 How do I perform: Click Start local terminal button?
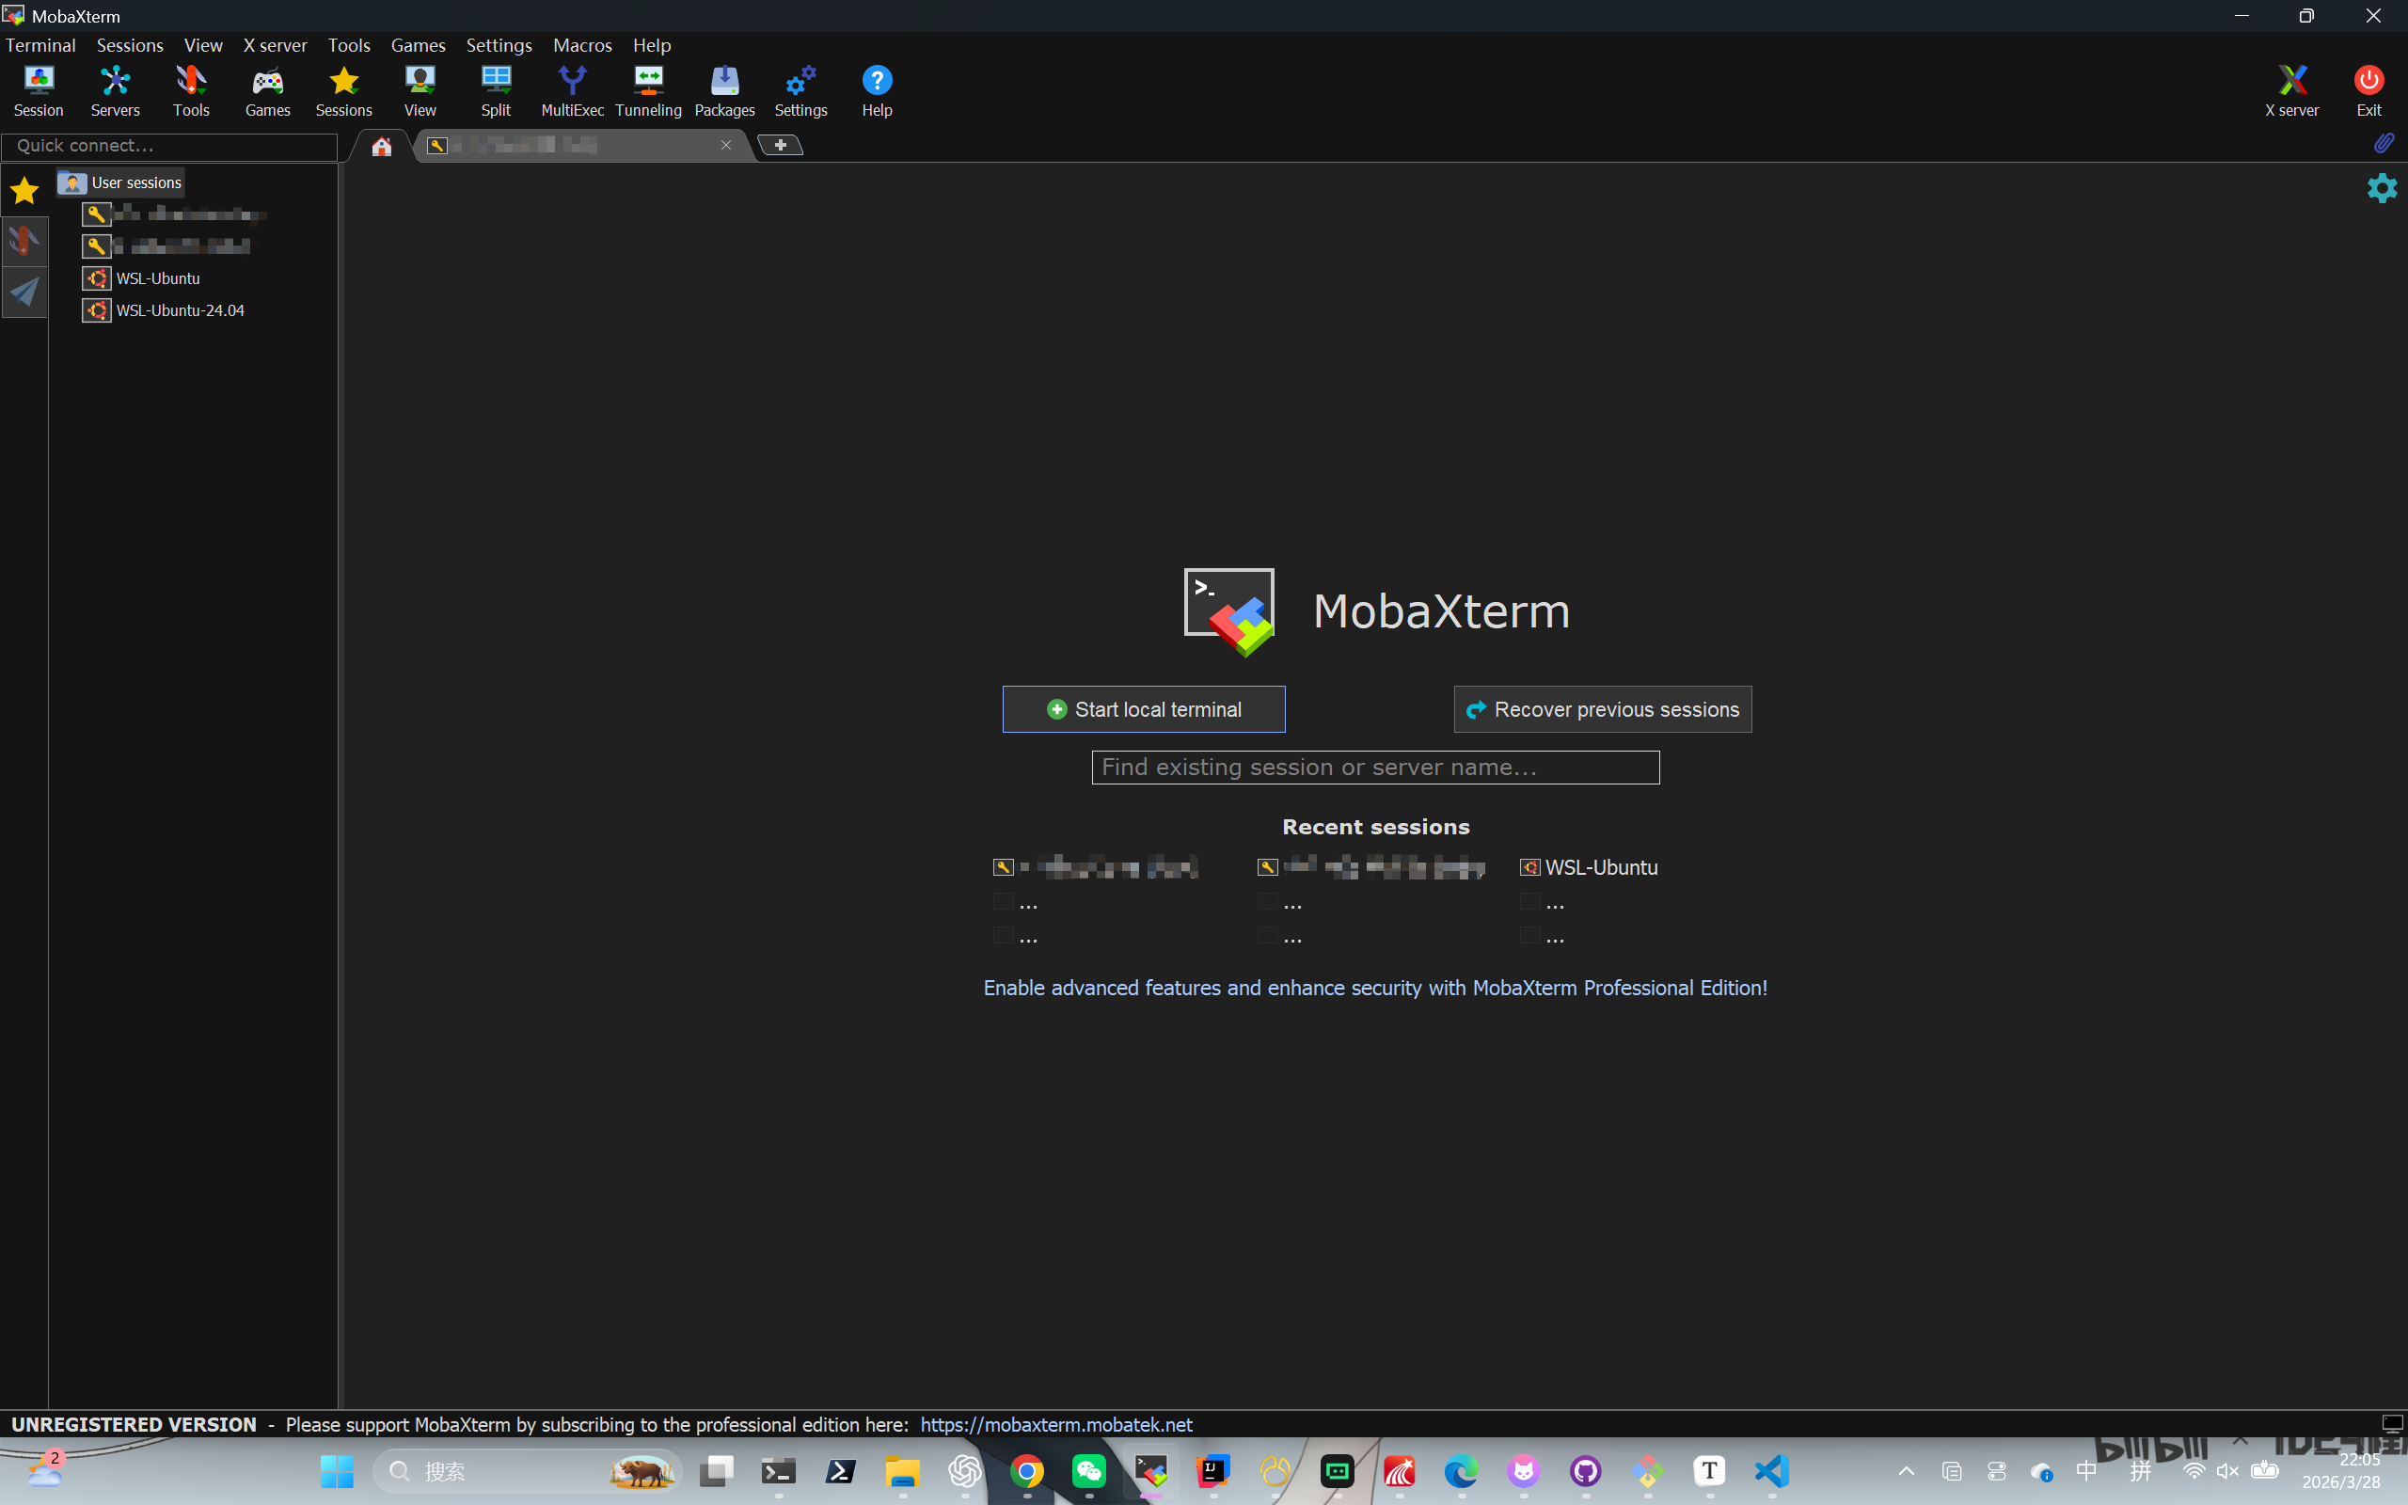1143,708
